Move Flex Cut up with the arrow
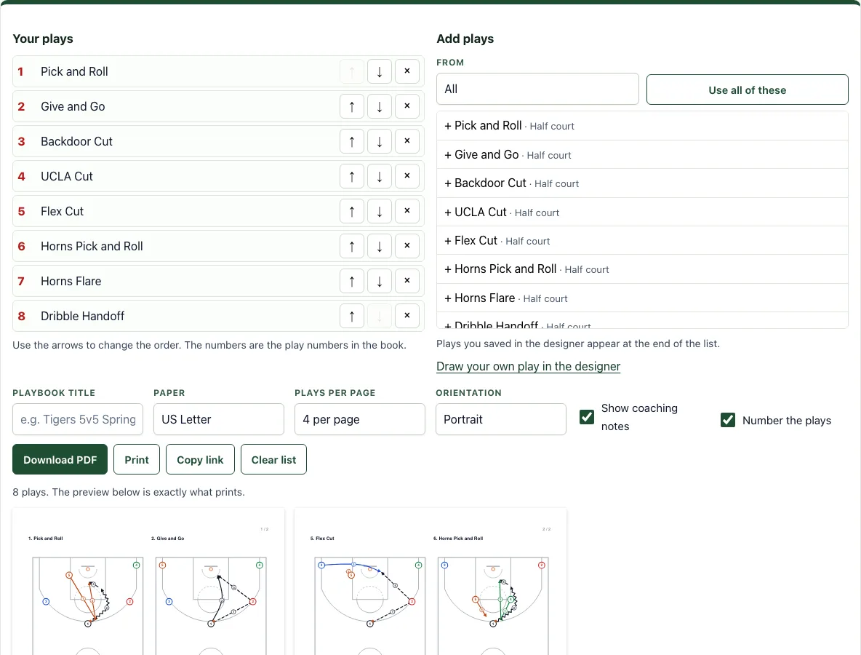The width and height of the screenshot is (861, 655). point(352,211)
